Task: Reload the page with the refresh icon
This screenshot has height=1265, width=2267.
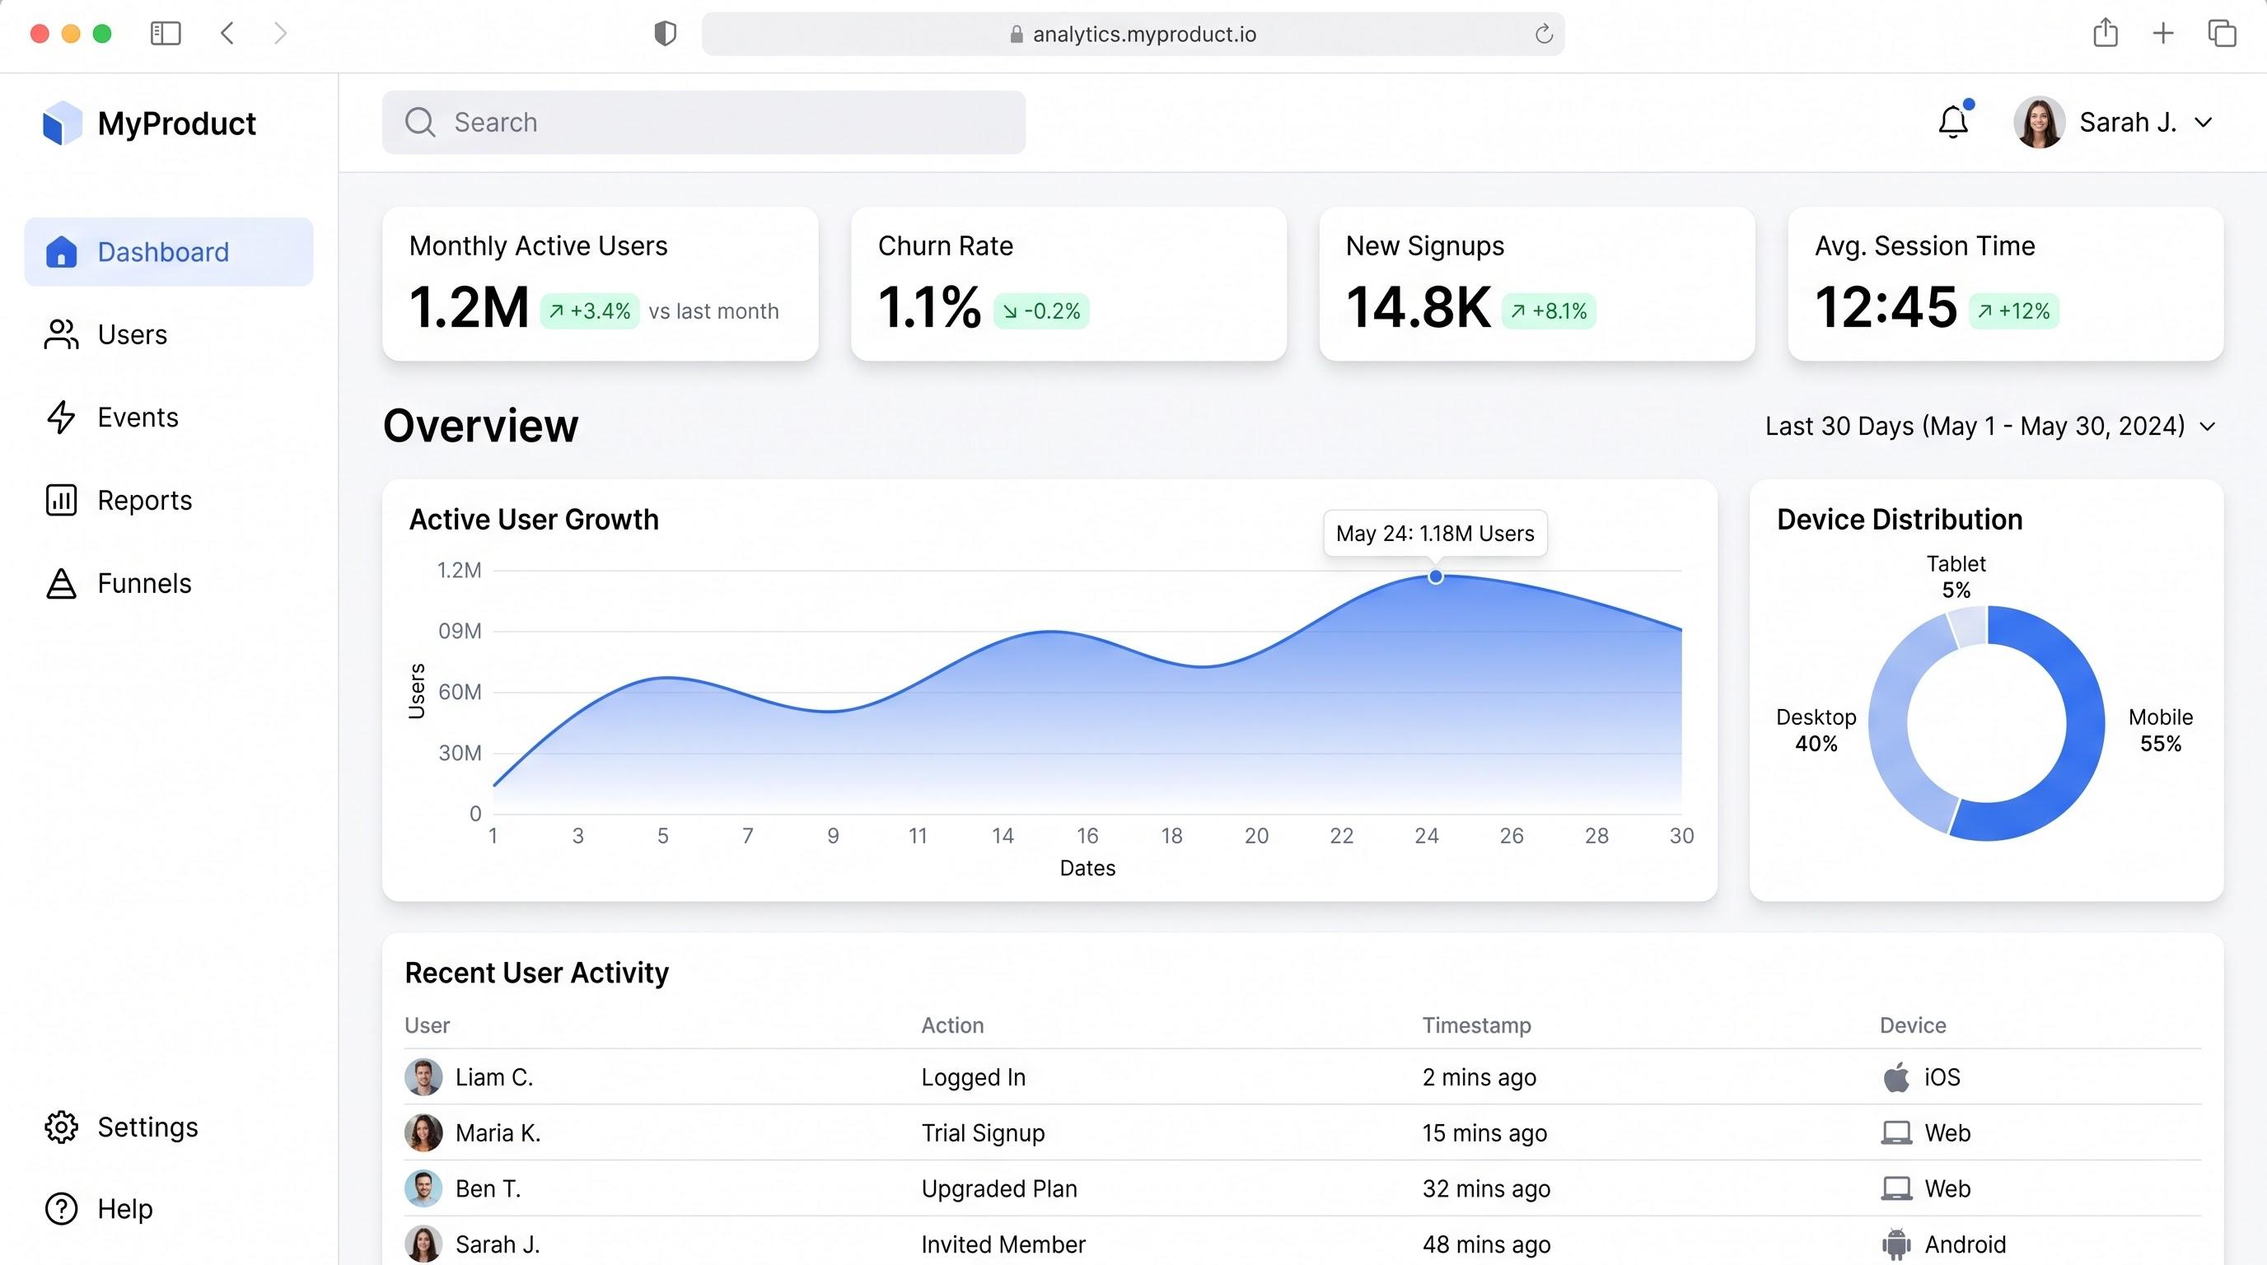Action: point(1544,35)
